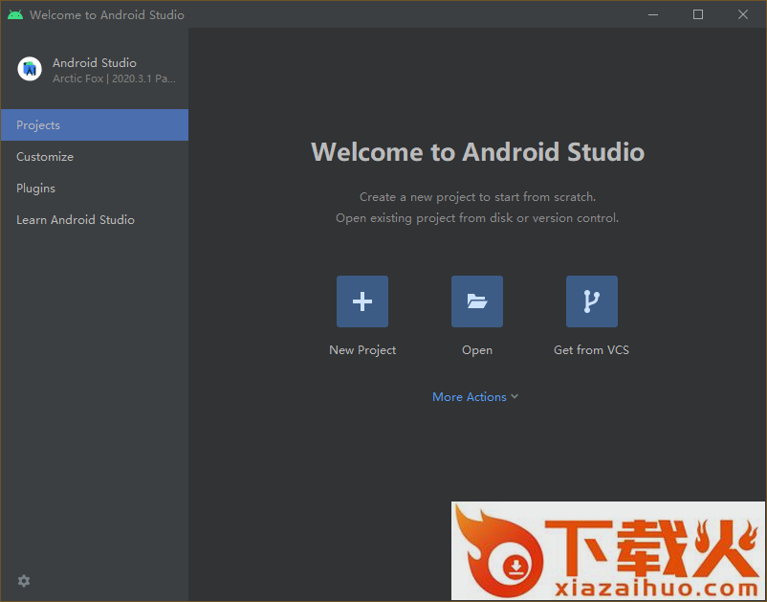The image size is (767, 602).
Task: Click the green Android icon in title bar
Action: point(14,14)
